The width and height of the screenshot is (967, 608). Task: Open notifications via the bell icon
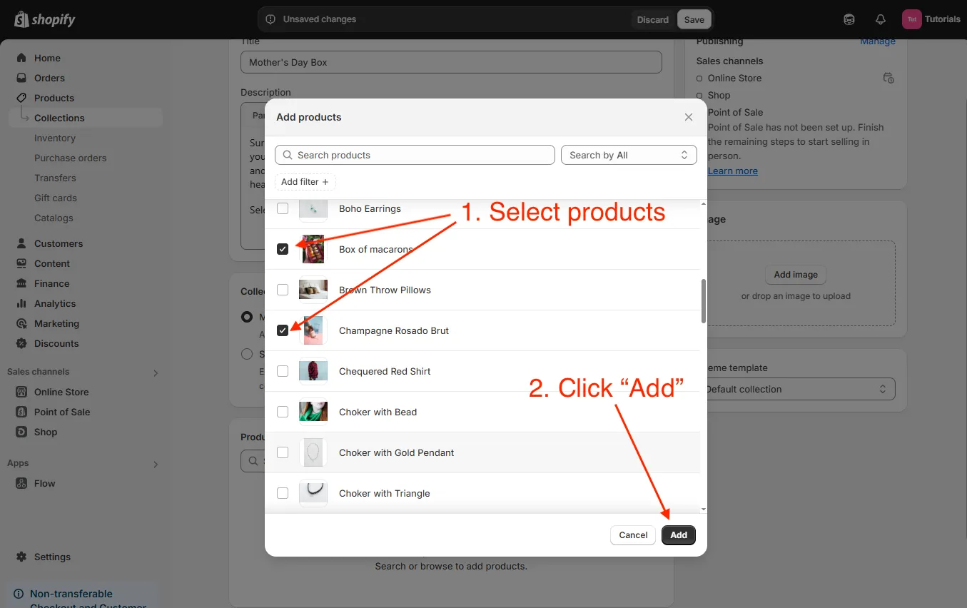click(x=880, y=19)
